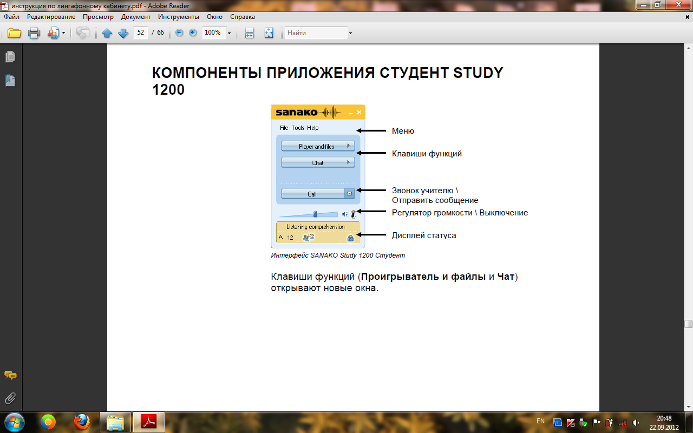Show the bookmarks panel in sidebar
The width and height of the screenshot is (693, 433).
10,81
